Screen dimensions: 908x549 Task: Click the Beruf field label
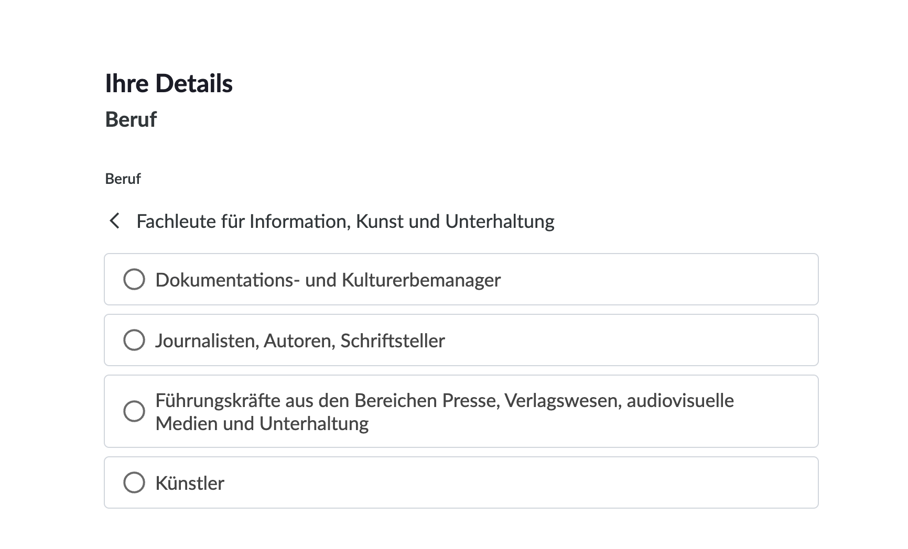tap(122, 179)
